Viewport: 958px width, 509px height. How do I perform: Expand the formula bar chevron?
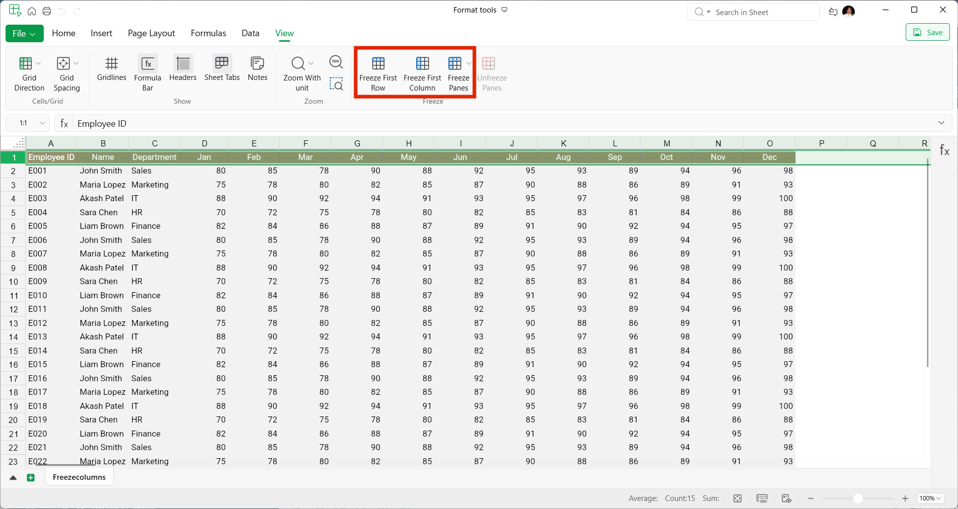click(x=941, y=123)
